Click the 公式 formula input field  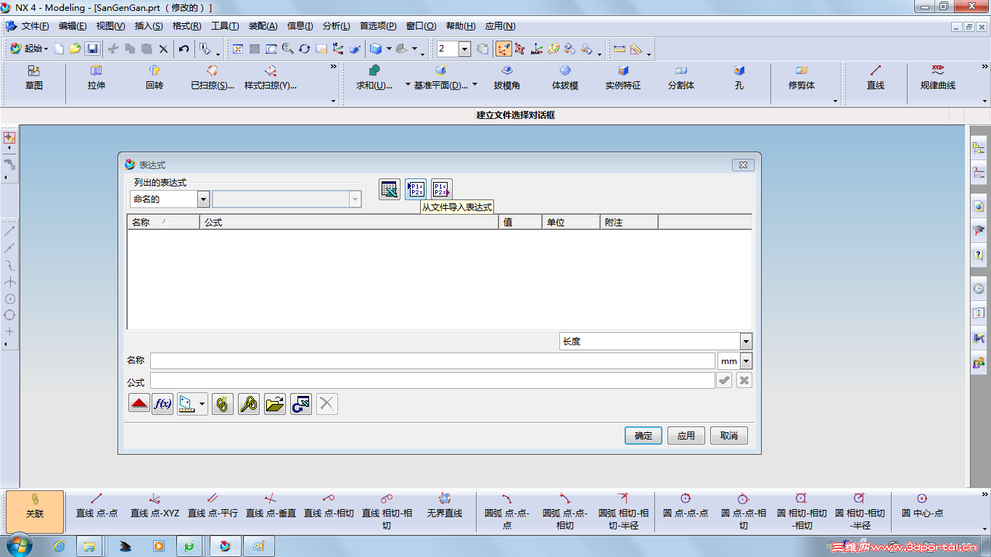(x=433, y=381)
